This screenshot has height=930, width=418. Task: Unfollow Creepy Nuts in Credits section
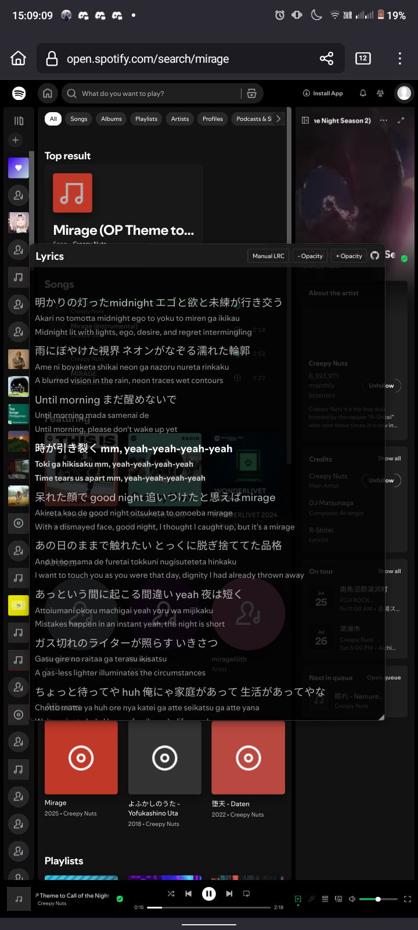(x=381, y=480)
